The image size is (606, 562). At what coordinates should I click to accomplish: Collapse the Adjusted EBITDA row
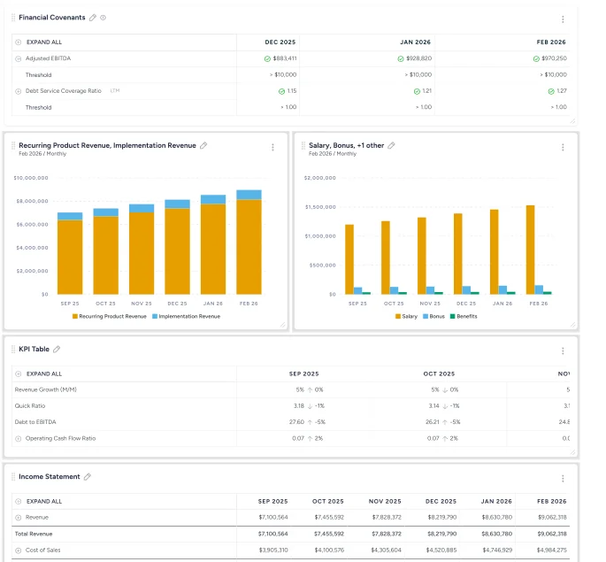[x=19, y=58]
